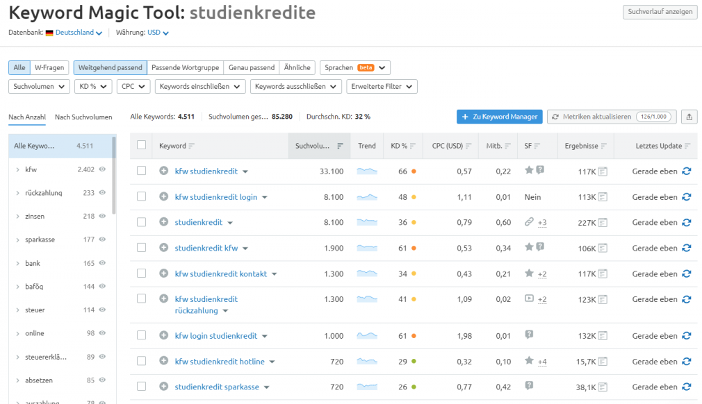Select 'Genau passend' match type
Viewport: 702px width, 404px height.
pos(251,67)
